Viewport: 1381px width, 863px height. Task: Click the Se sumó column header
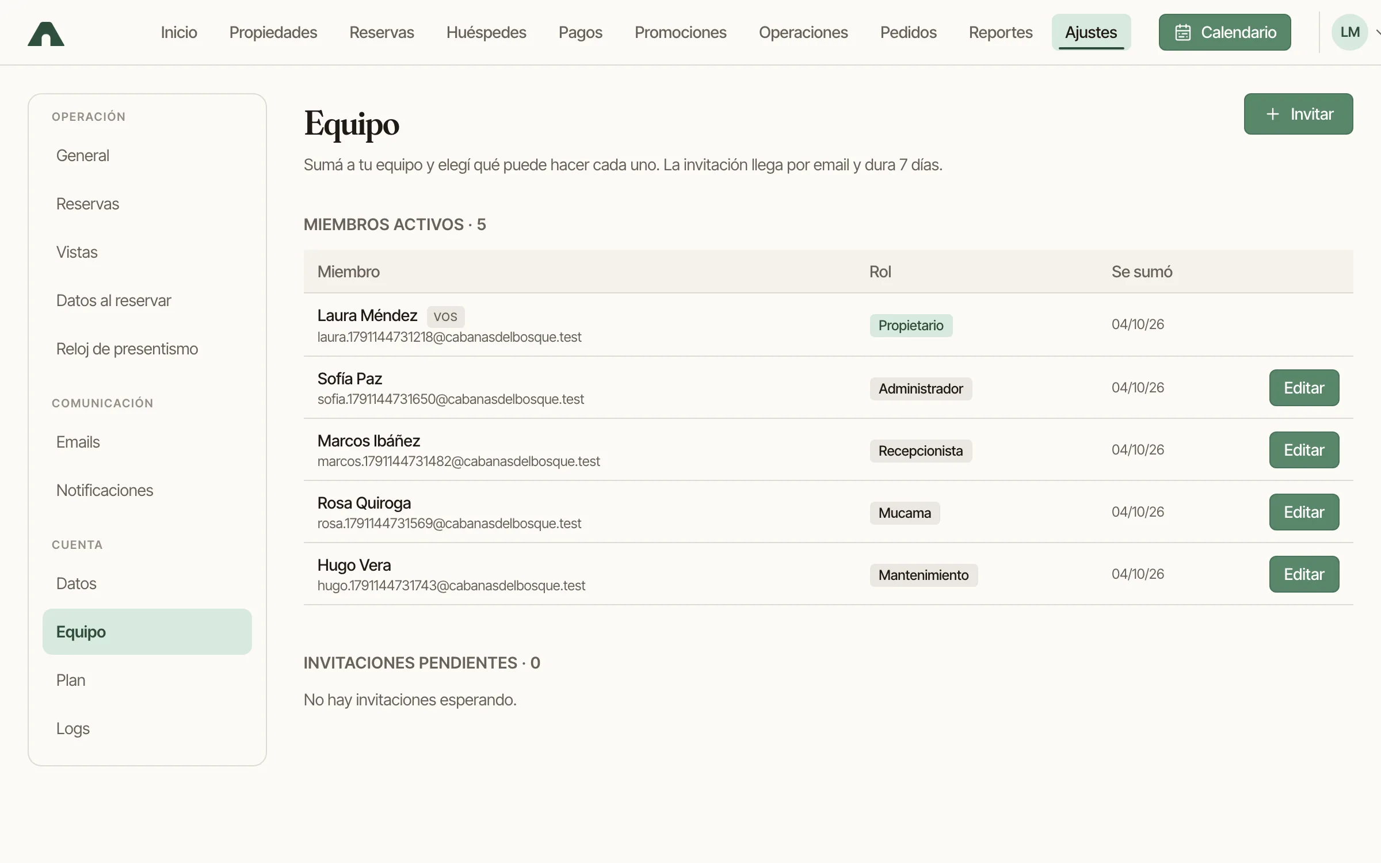[x=1142, y=272]
